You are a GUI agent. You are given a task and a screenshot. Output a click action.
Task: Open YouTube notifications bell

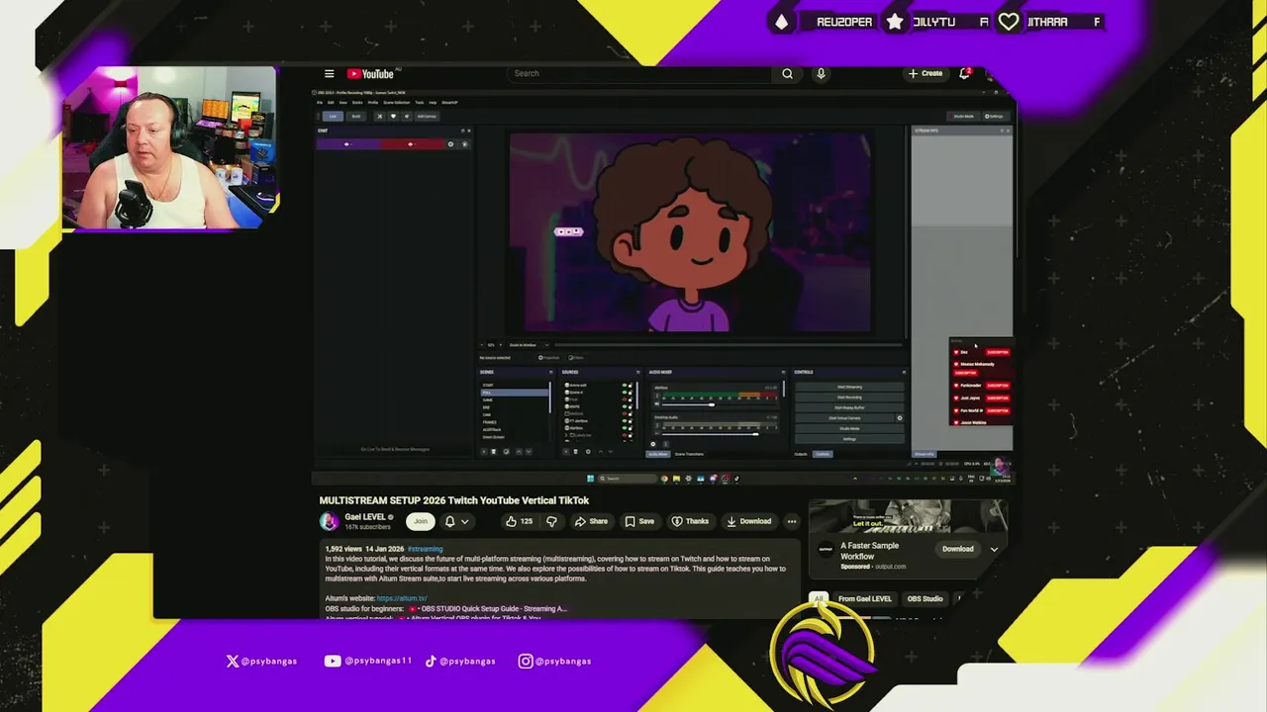pos(964,73)
